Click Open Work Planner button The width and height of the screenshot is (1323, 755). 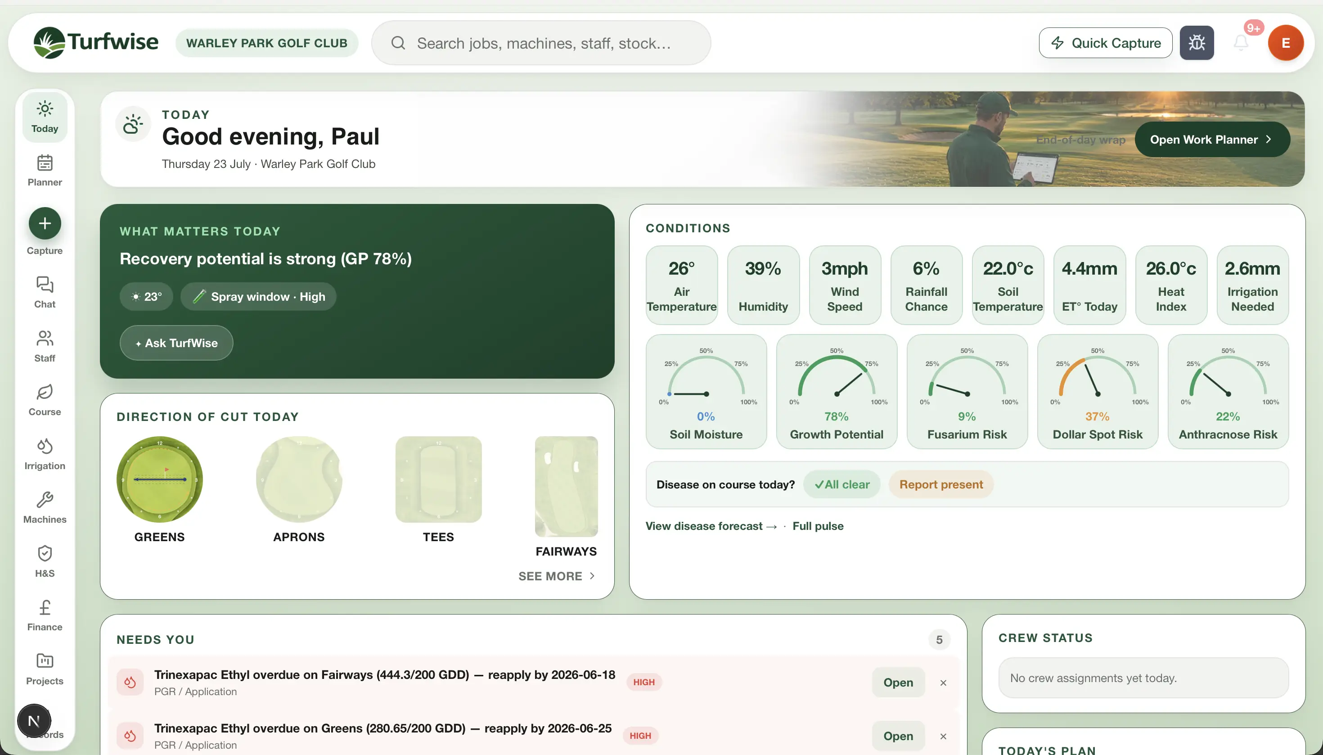point(1212,140)
